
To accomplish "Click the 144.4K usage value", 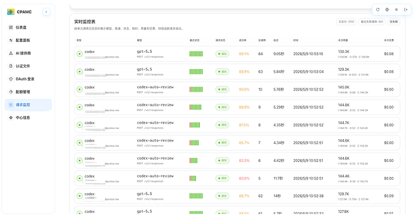I will 344,176.
